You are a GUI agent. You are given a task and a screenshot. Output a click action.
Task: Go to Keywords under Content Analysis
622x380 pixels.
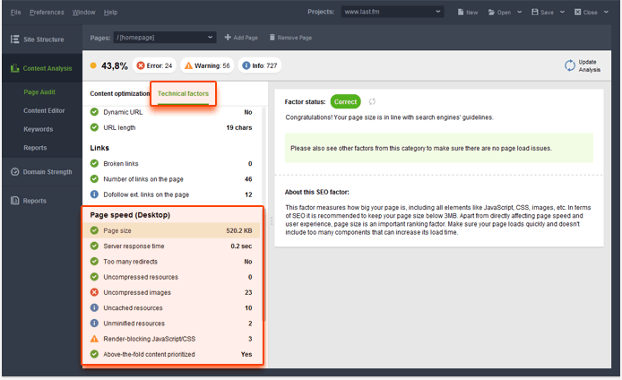(x=38, y=129)
